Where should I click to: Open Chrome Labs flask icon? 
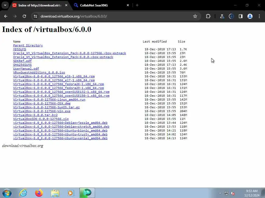222,16
